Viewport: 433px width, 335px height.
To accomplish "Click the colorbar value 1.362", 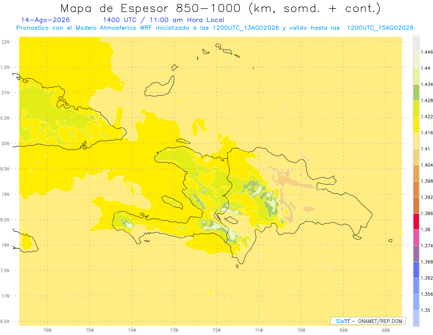I will click(427, 278).
